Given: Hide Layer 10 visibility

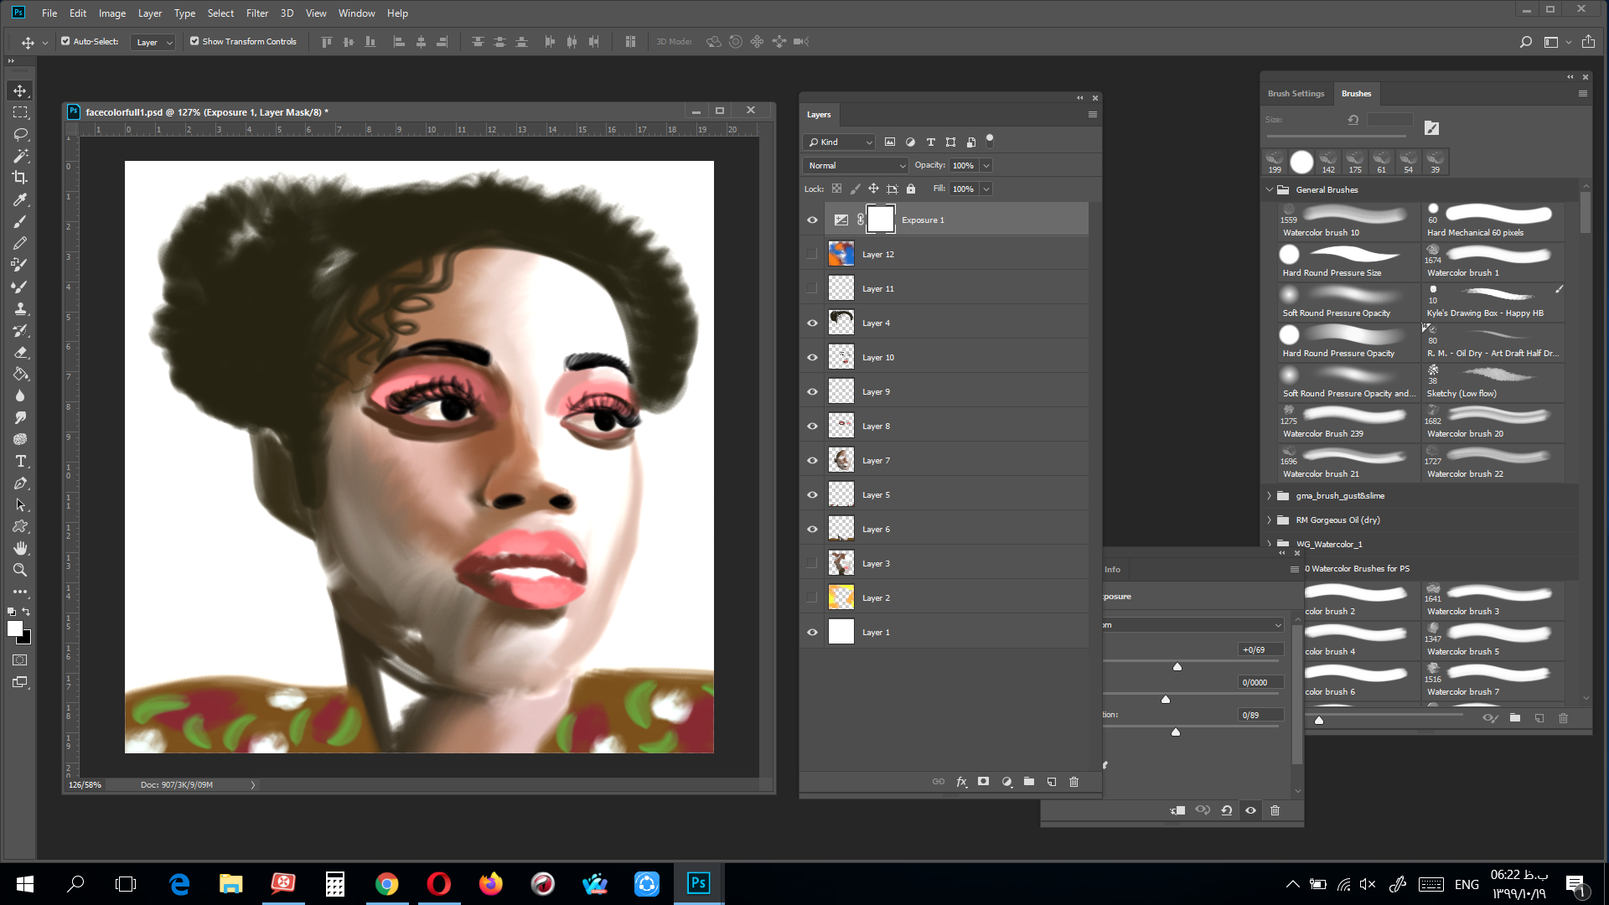Looking at the screenshot, I should pos(812,358).
